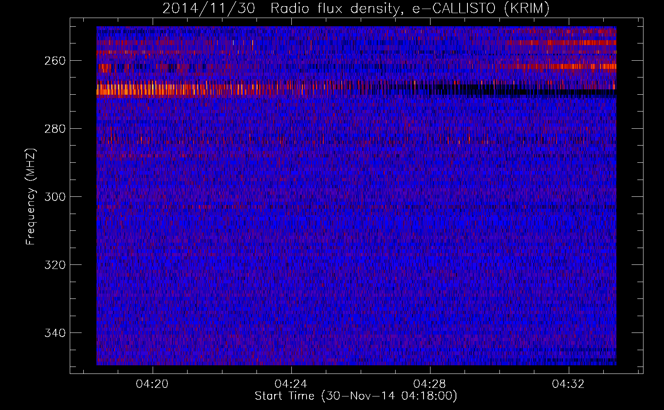Click the 04:20 time tick label
The width and height of the screenshot is (664, 410).
[x=153, y=384]
